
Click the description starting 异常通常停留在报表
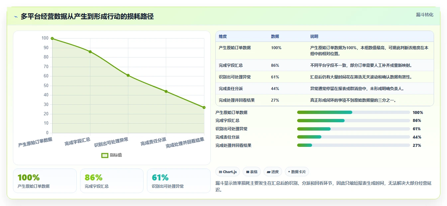(357, 89)
